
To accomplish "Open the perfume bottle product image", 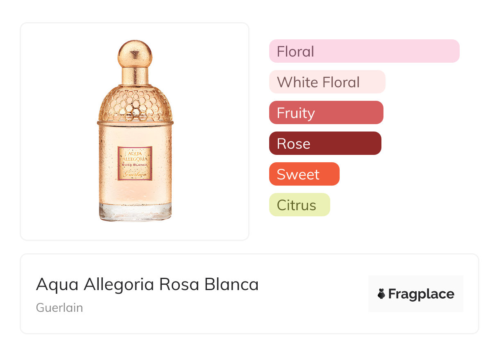I will 135,131.
